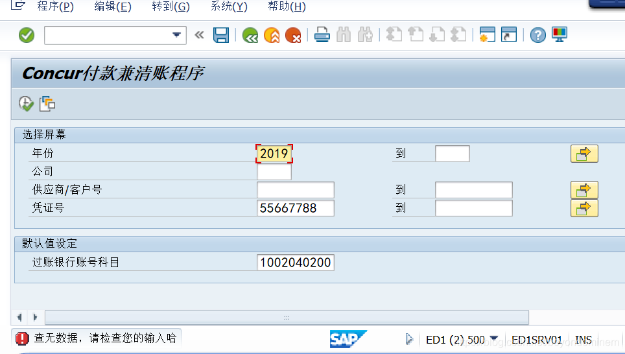Click the Execute clock icon
Image resolution: width=625 pixels, height=354 pixels.
pyautogui.click(x=27, y=104)
